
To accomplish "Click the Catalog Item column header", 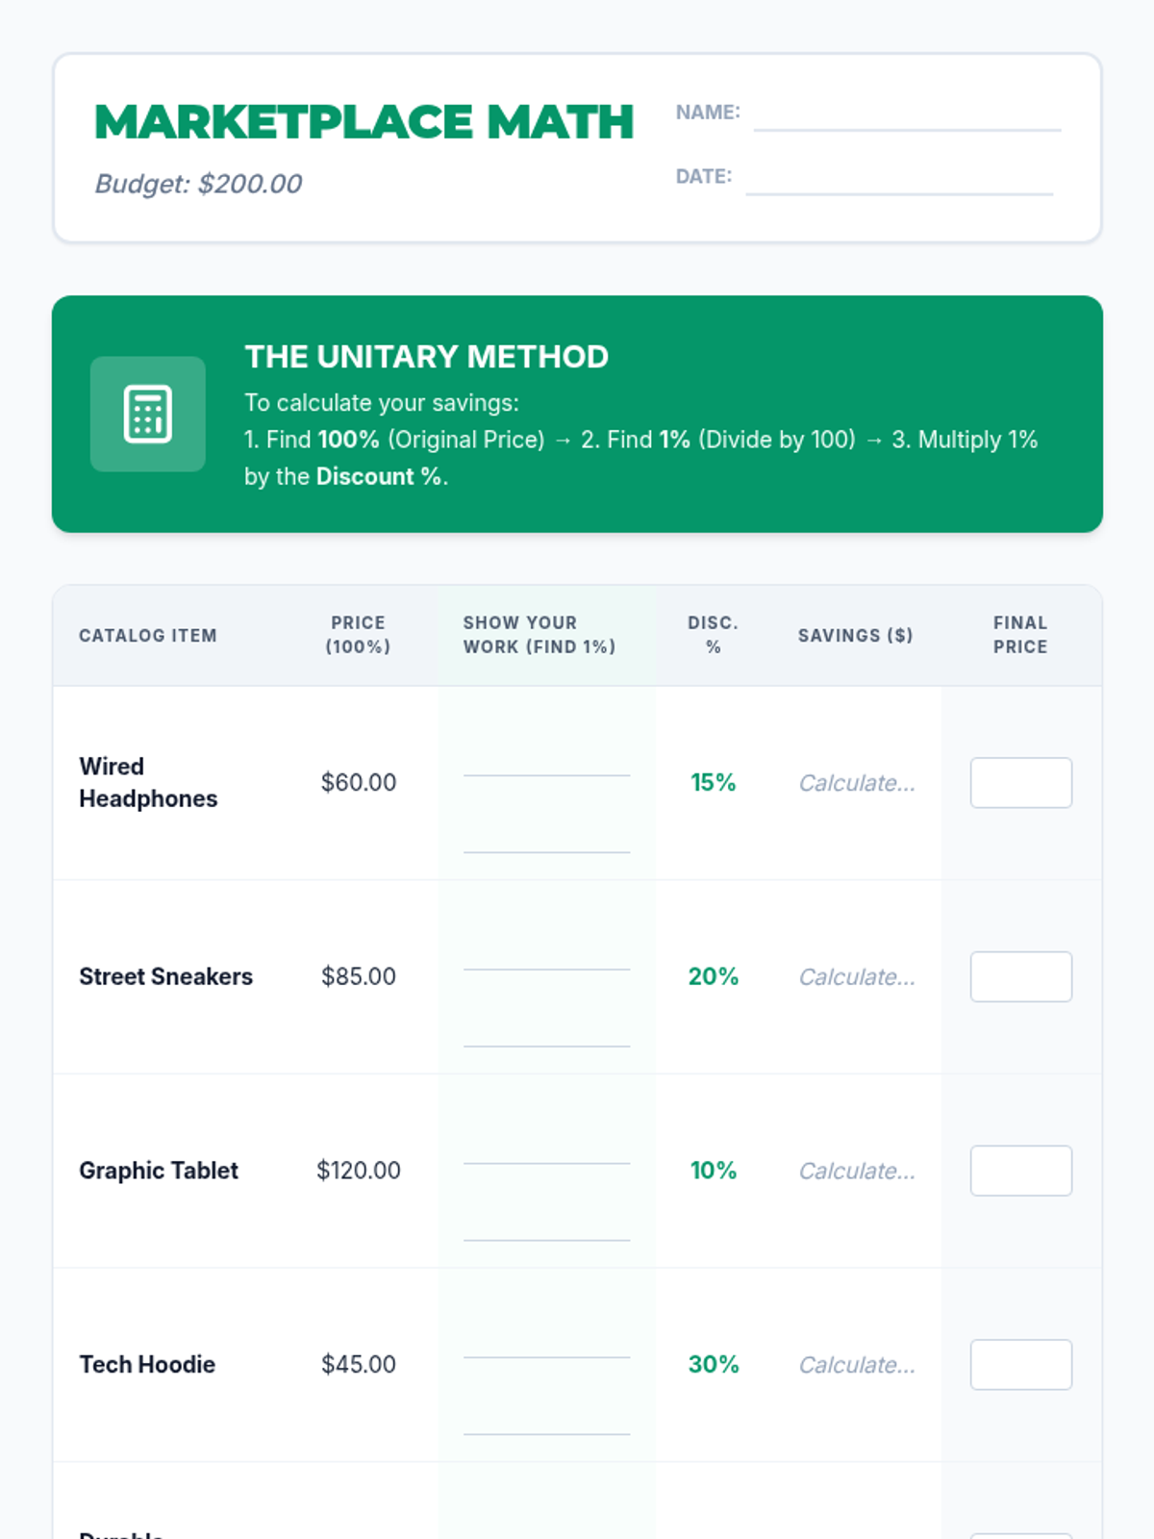I will point(148,636).
